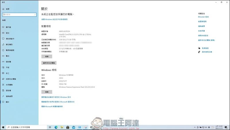Click 複製 button under Windows 規格
The image size is (230, 130).
point(47,92)
